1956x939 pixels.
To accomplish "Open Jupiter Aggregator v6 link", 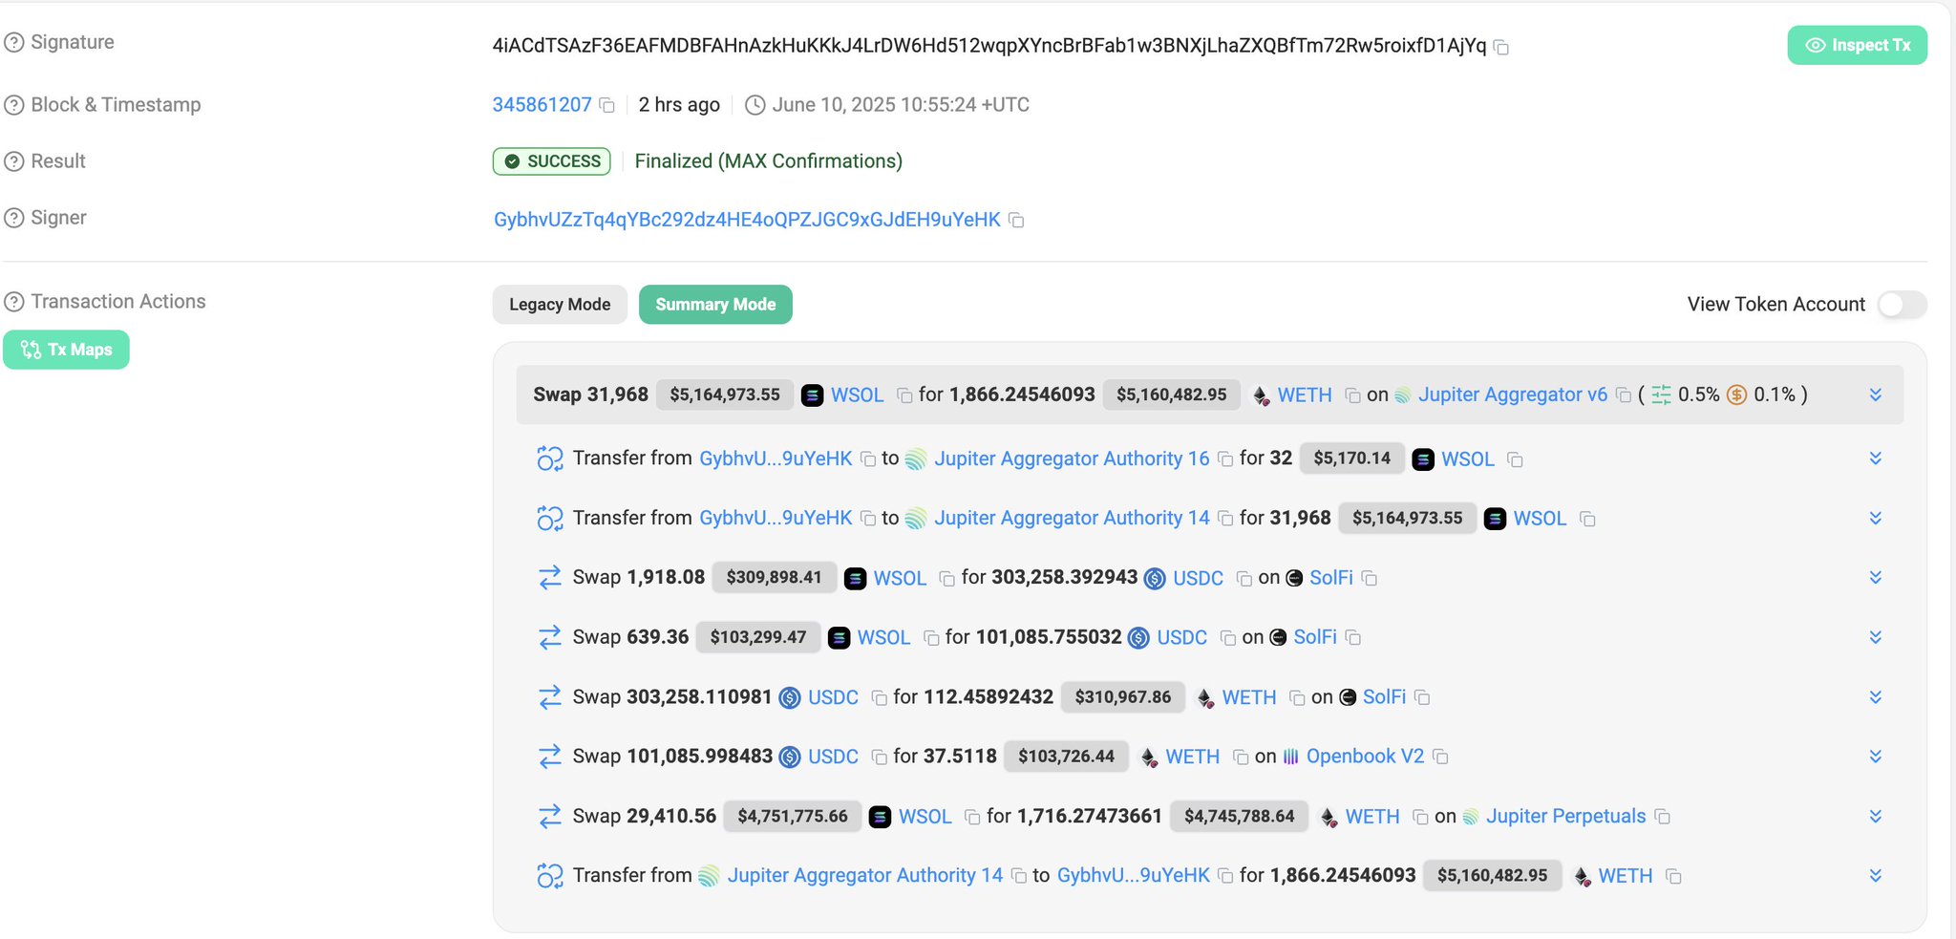I will click(1513, 395).
